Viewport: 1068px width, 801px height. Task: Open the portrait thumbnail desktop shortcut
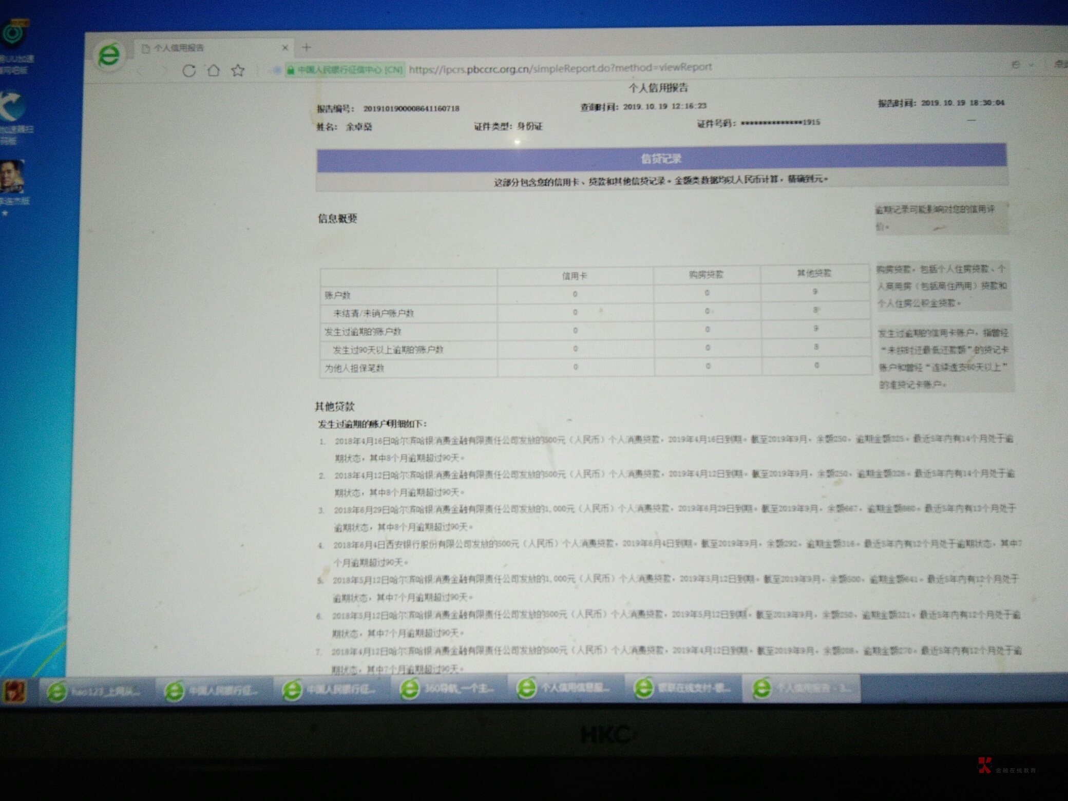[x=12, y=176]
